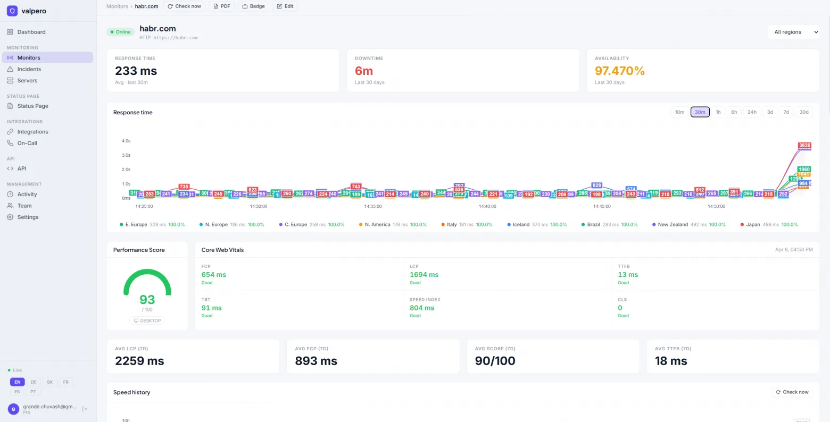
Task: Toggle New Zealand series in legend
Action: coord(689,225)
